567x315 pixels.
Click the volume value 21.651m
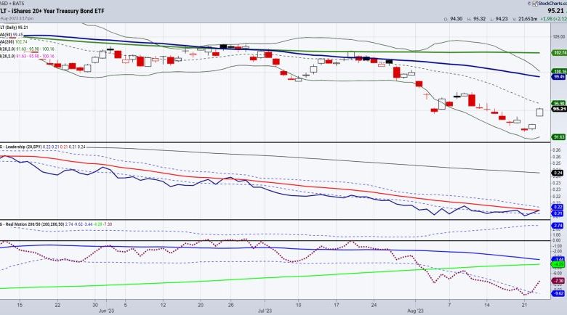(x=528, y=19)
